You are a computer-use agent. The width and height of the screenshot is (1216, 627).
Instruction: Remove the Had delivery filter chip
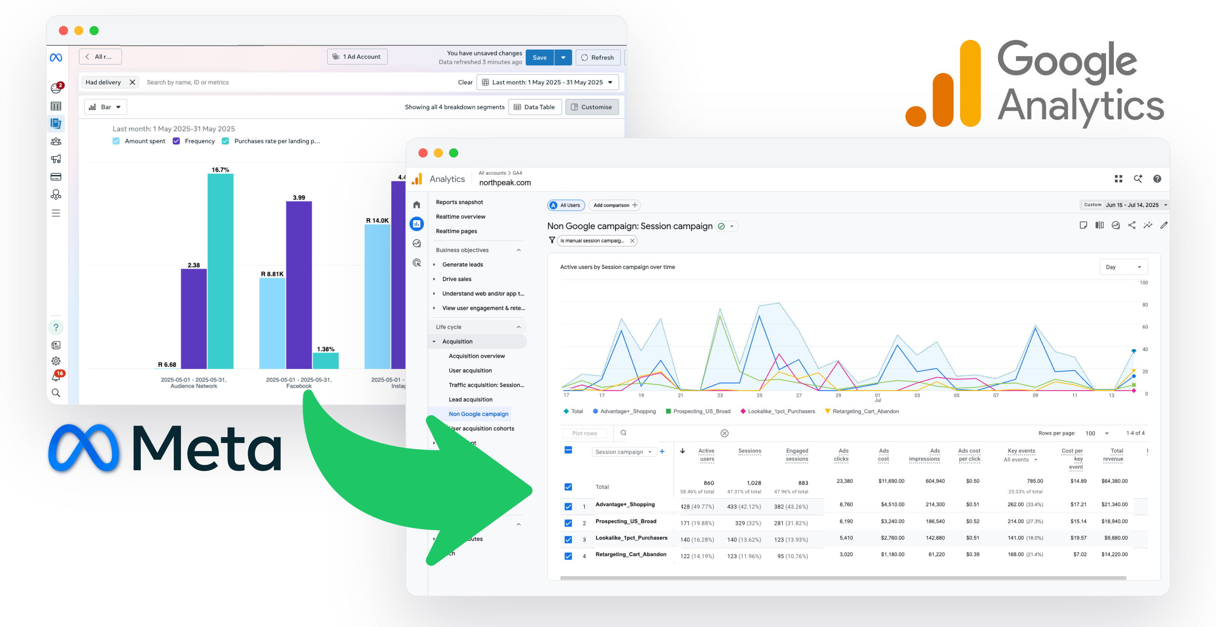[x=133, y=82]
